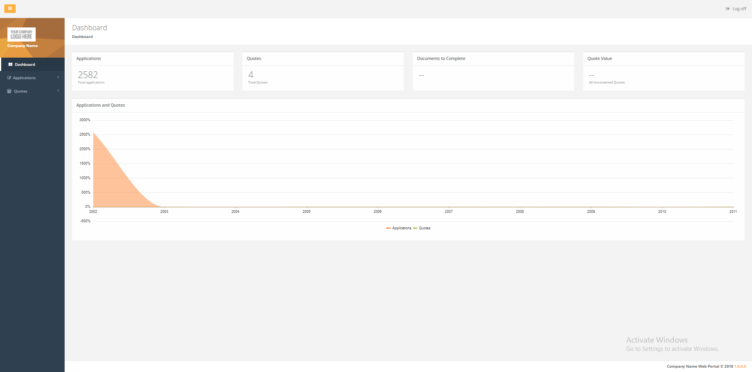Click the 3000% y-axis label
This screenshot has width=752, height=372.
coord(85,120)
